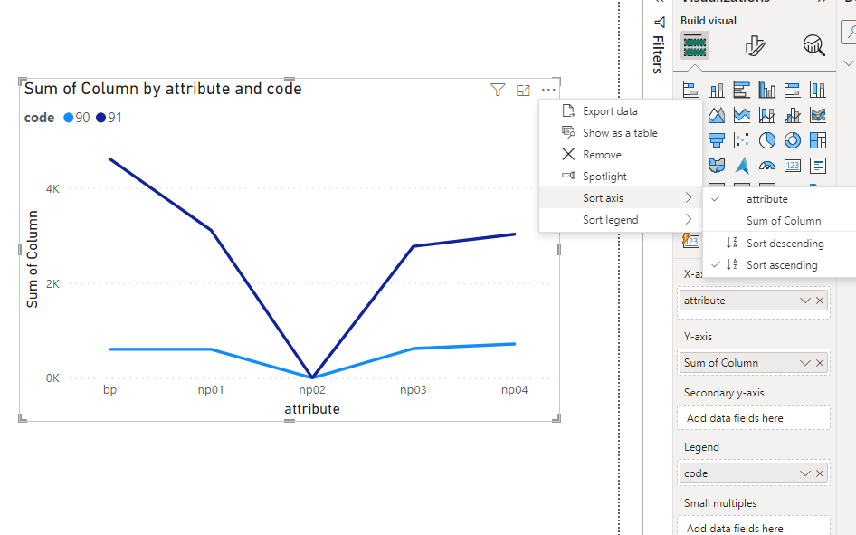Image resolution: width=856 pixels, height=535 pixels.
Task: Click the Secondary y-axis field well
Action: (x=754, y=417)
